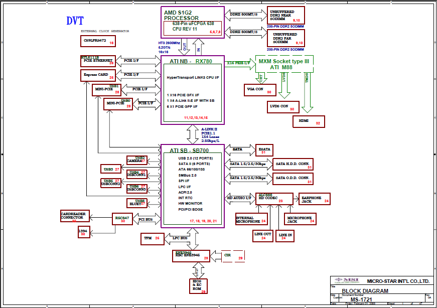
Task: Click the MICROPHONE JACK block
Action: (x=300, y=219)
